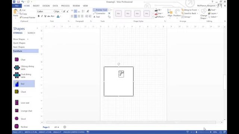Click the Chair shape in Furniture stencil
This screenshot has width=239, height=134.
(20, 60)
